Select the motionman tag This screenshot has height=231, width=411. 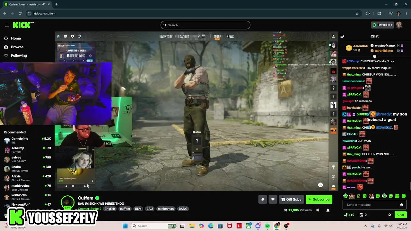(166, 209)
